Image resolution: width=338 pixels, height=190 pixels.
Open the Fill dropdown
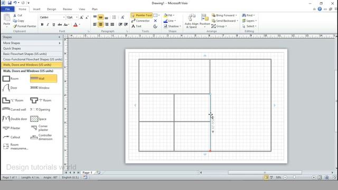coord(169,15)
